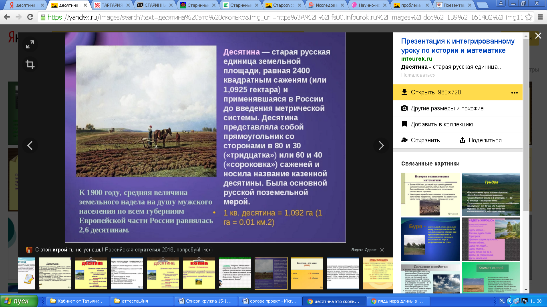Open related image Климат степей
The image size is (547, 307).
coord(491,278)
